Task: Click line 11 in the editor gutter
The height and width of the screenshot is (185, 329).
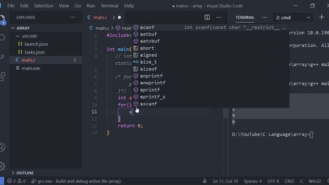Action: coord(94,112)
